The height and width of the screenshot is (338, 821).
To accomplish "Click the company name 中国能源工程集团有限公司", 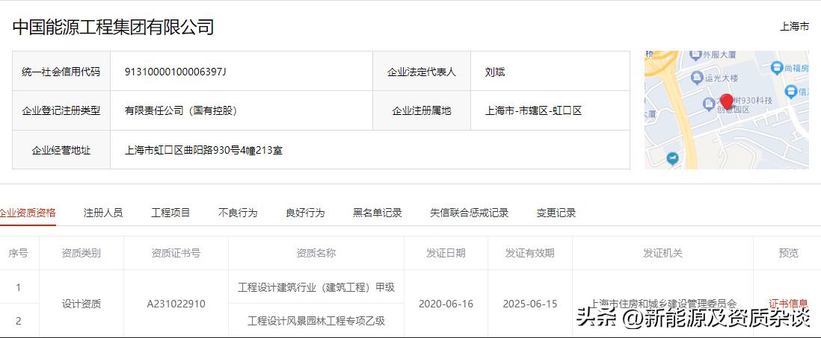I will click(x=113, y=27).
